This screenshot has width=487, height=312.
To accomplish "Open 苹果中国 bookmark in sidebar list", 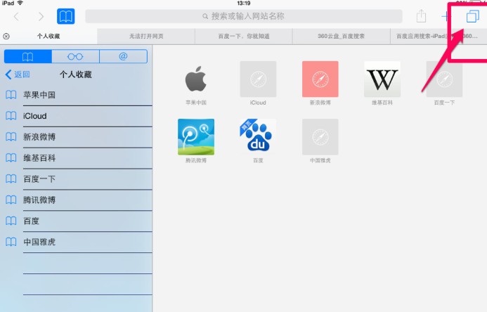I will [x=76, y=95].
